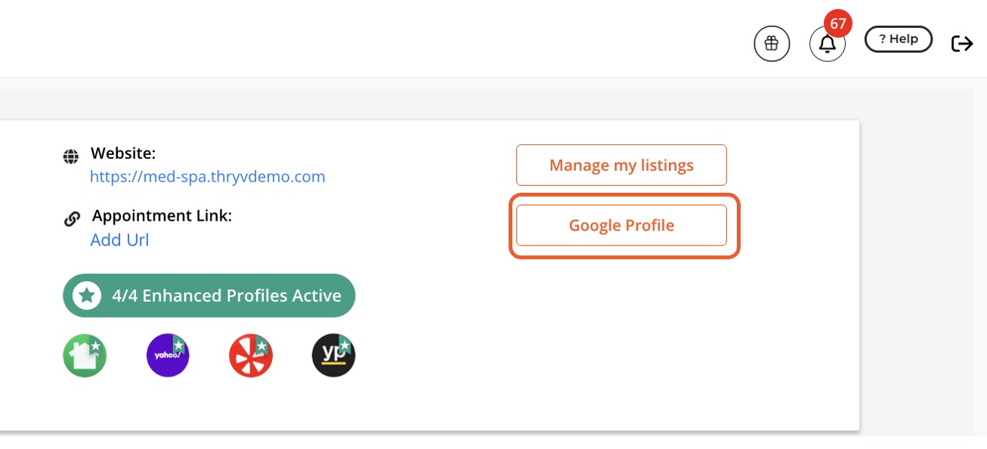Click the 4/4 Enhanced Profiles Active badge text
Viewport: 987px width, 449px height.
pos(227,296)
